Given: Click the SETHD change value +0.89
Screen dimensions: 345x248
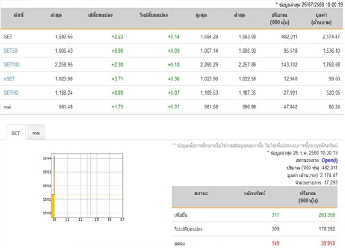Looking at the screenshot, I should click(118, 93).
